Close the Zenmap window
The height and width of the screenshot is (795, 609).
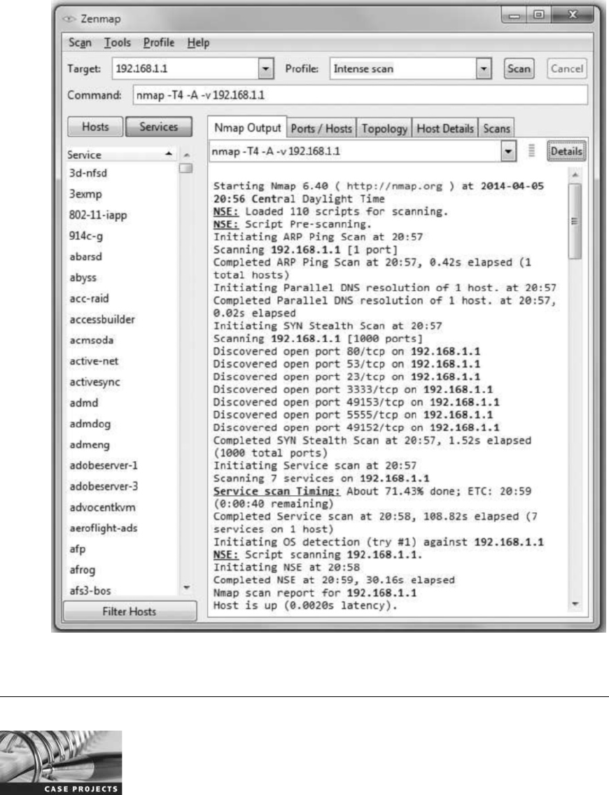(573, 15)
